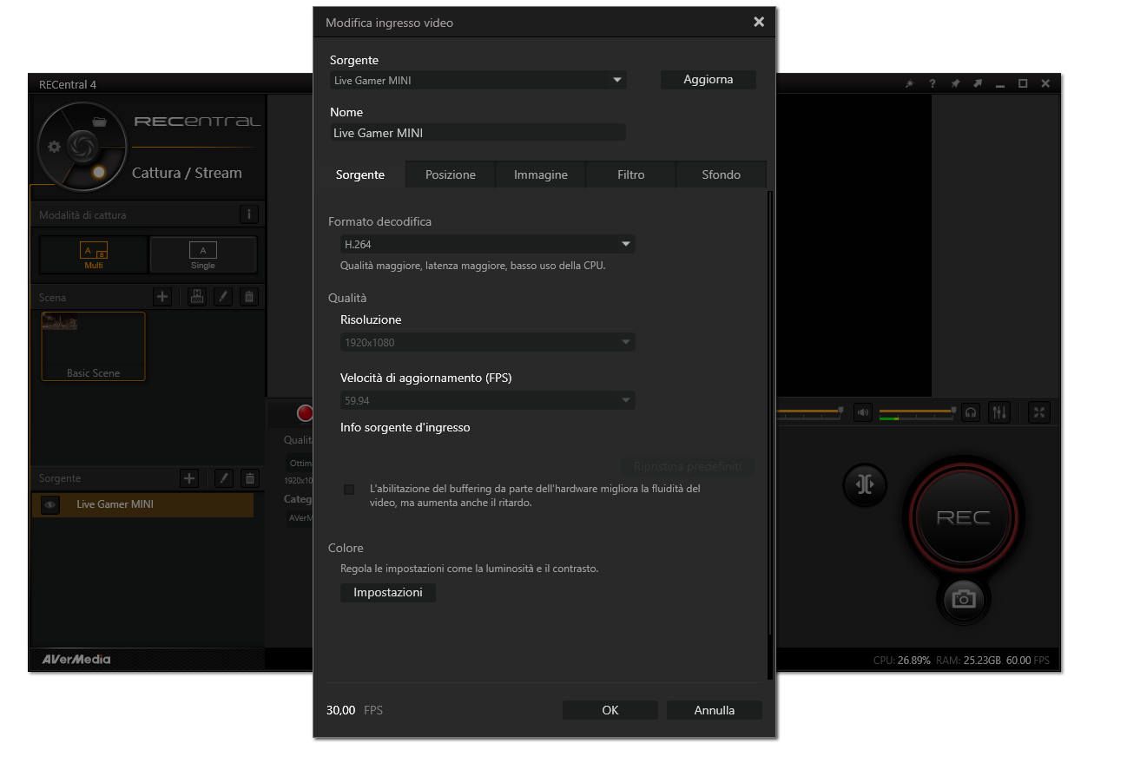The height and width of the screenshot is (783, 1127).
Task: Edit the selected source with pencil icon
Action: pyautogui.click(x=224, y=478)
